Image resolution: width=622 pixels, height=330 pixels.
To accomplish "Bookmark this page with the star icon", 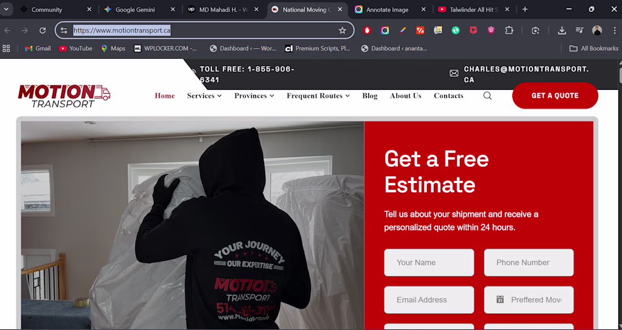I will coord(342,30).
